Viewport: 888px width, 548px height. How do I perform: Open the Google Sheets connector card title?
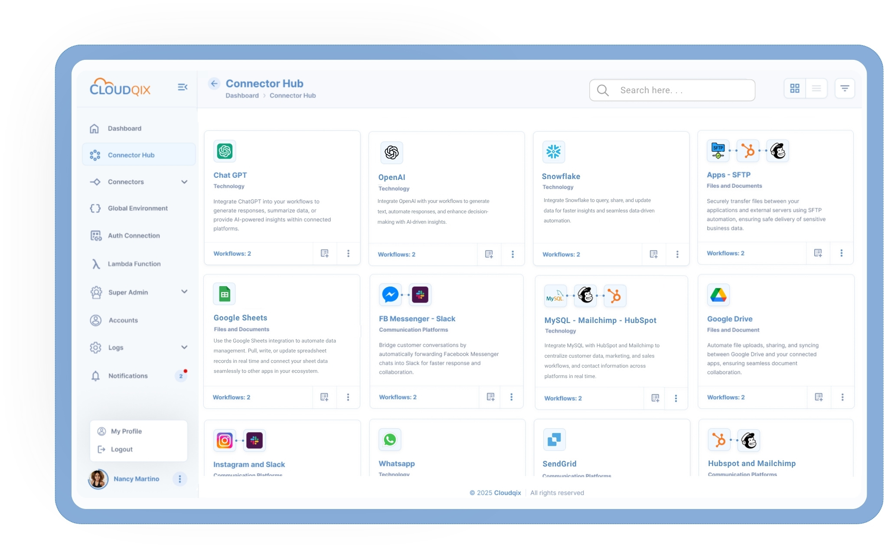[240, 318]
